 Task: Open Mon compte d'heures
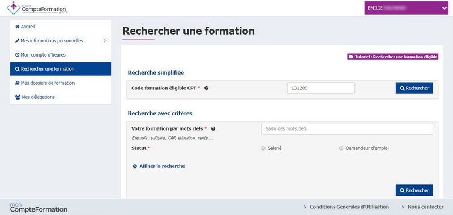pos(40,55)
